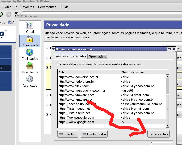182x145 pixels.
Task: Select the http://www.mercadolivre.com.br row
Action: [112, 90]
